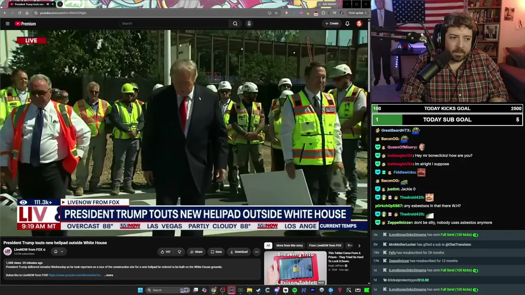Click the Download button

239,252
